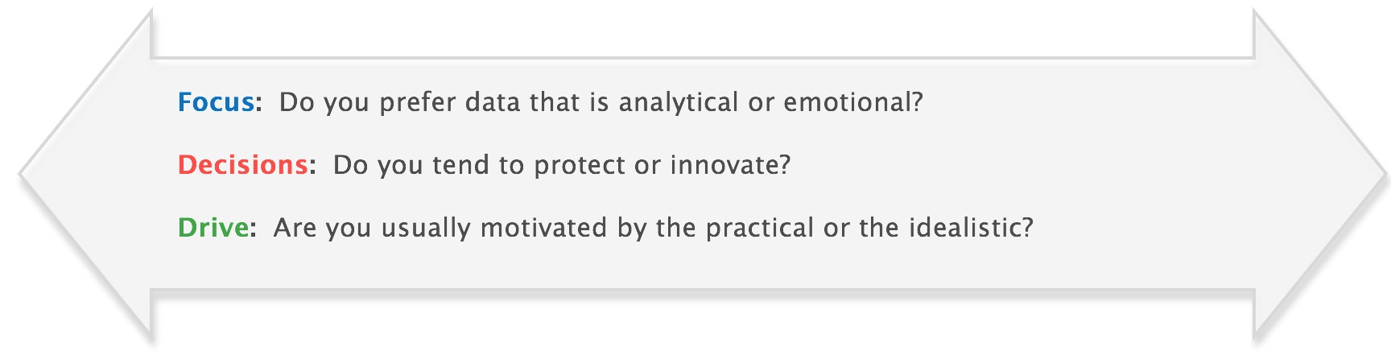This screenshot has height=359, width=1391.
Task: Click the blue Focus label
Action: tap(217, 102)
